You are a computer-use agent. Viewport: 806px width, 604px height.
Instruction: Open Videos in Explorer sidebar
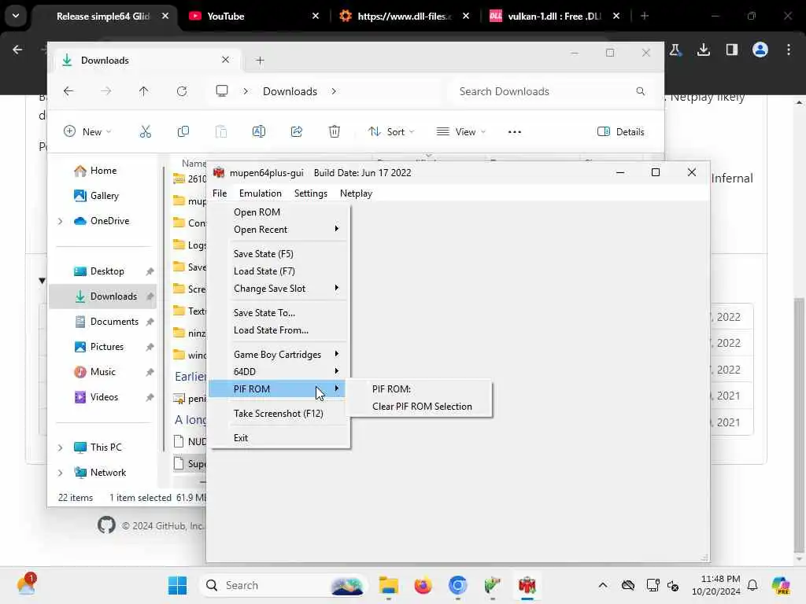(x=103, y=397)
